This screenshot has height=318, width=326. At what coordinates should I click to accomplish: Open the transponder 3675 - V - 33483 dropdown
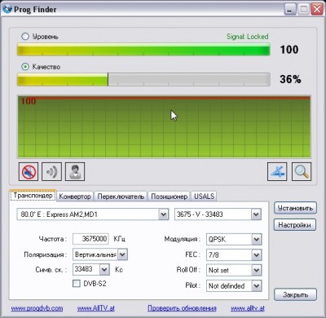256,214
